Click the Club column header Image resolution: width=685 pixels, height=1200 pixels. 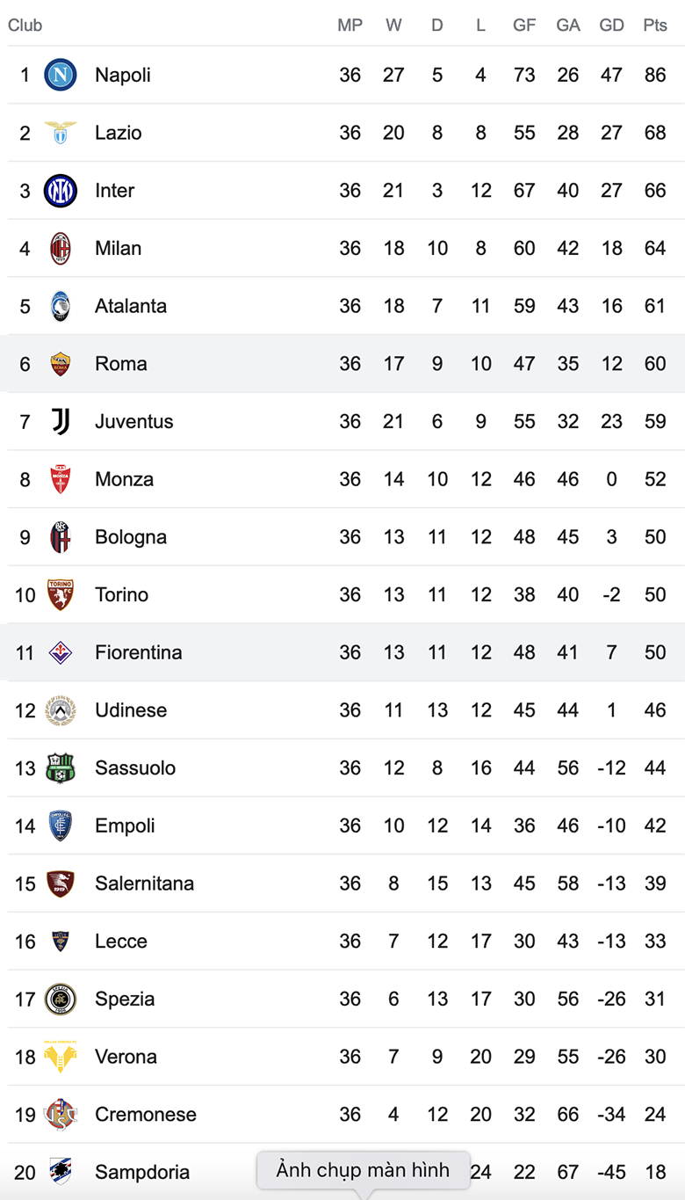(25, 25)
